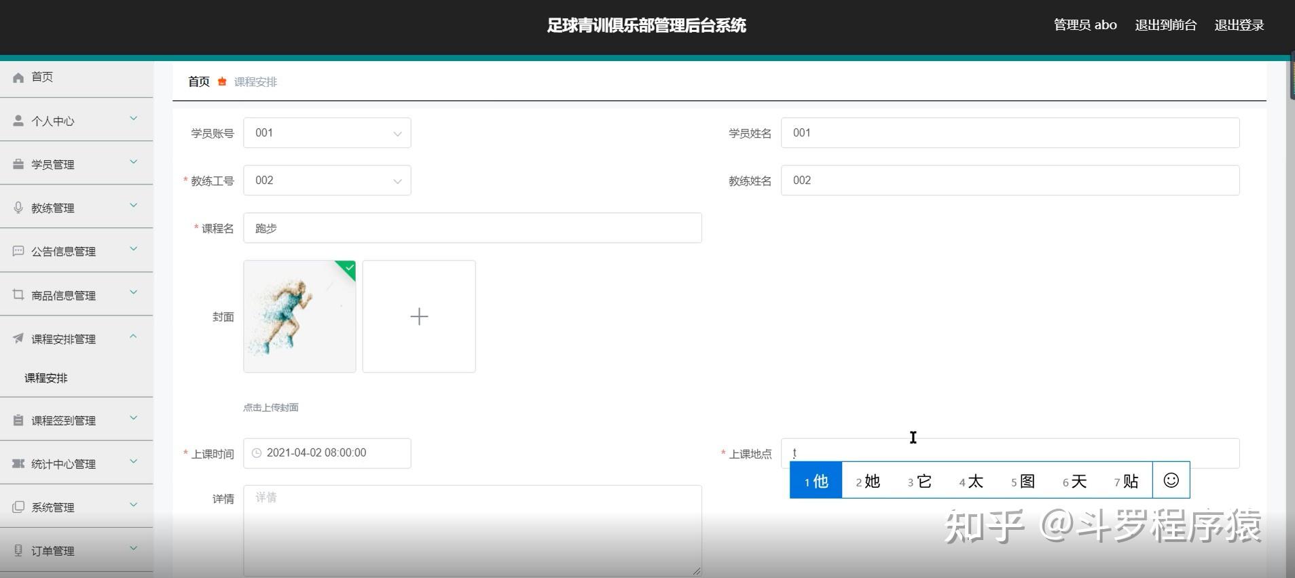Open 个人中心 in the sidebar
Image resolution: width=1295 pixels, height=578 pixels.
(76, 121)
